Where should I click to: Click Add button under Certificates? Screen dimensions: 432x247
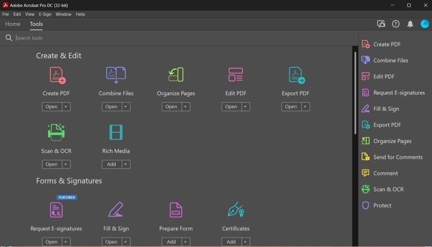click(x=232, y=242)
